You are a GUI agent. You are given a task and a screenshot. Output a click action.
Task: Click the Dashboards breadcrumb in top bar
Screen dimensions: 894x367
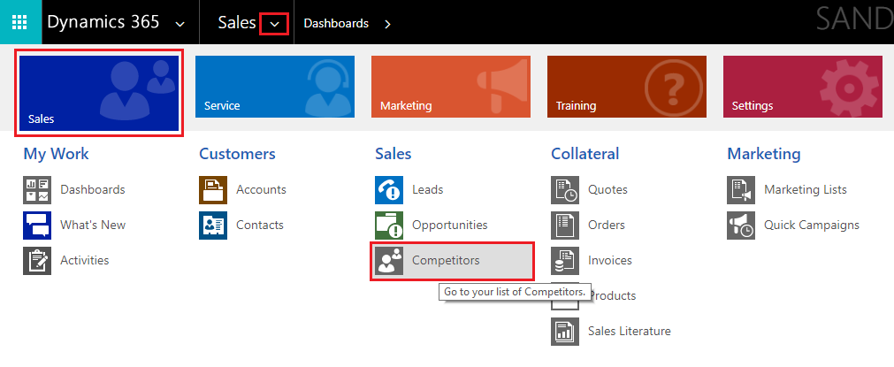(336, 23)
